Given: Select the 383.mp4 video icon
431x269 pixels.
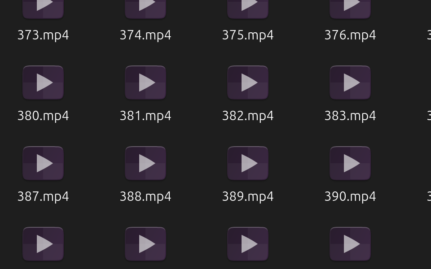Looking at the screenshot, I should click(350, 82).
